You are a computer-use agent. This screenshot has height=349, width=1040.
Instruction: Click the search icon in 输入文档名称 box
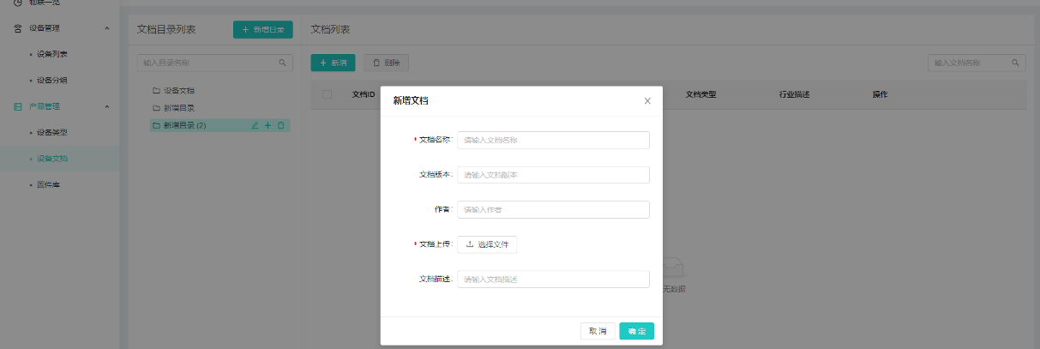[x=1016, y=63]
